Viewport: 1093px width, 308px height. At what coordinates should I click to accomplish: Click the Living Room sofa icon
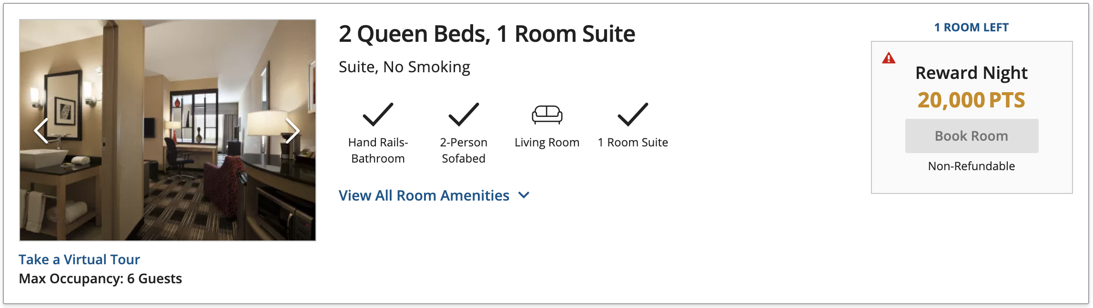546,115
